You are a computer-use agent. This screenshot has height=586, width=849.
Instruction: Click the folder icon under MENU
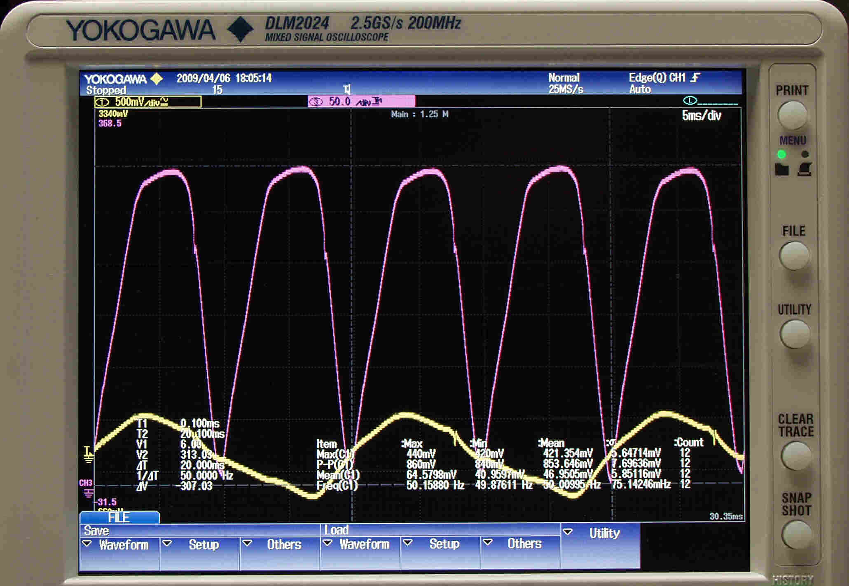(781, 169)
